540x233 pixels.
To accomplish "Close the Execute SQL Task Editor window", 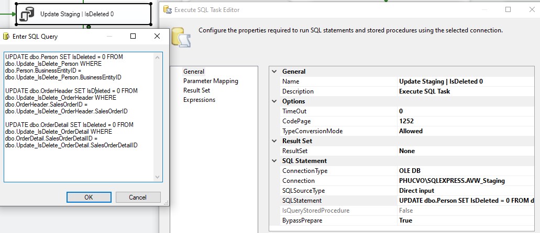I will tap(532, 9).
